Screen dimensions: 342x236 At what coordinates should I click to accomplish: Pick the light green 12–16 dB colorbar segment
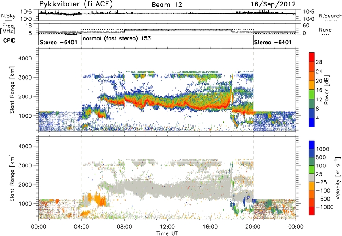pos(312,95)
